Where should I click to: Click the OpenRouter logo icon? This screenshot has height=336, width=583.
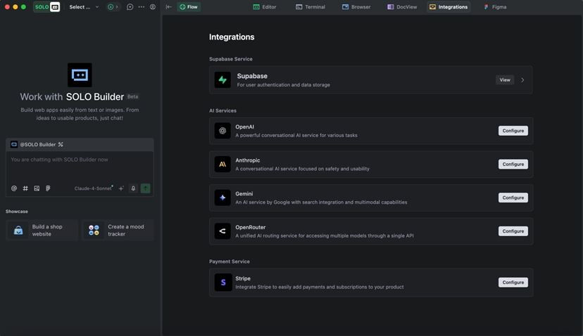[222, 231]
